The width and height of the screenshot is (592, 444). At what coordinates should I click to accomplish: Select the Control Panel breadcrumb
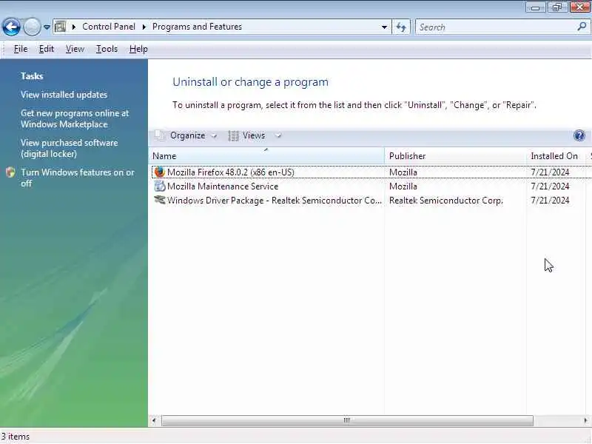pyautogui.click(x=109, y=27)
